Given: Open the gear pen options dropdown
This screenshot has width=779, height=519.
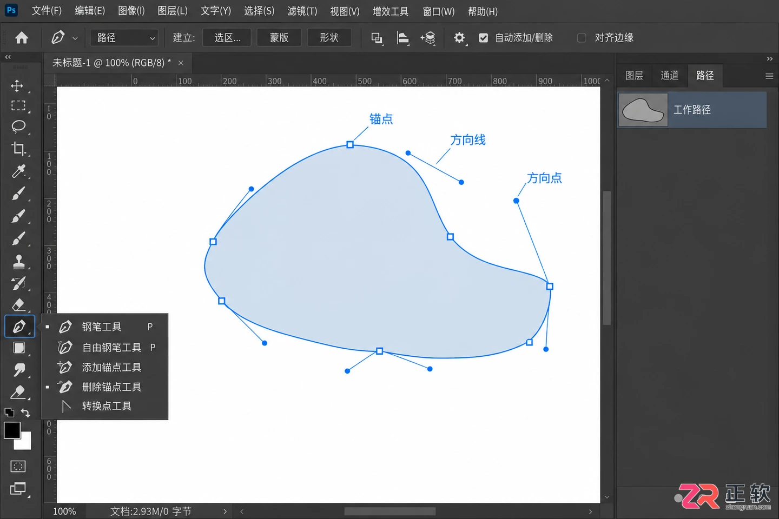Looking at the screenshot, I should 459,38.
